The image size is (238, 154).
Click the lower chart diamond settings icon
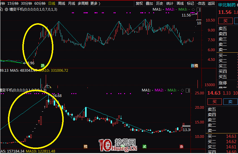coord(182,91)
